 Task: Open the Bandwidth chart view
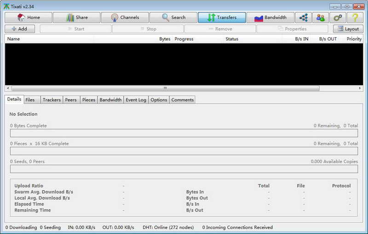270,17
